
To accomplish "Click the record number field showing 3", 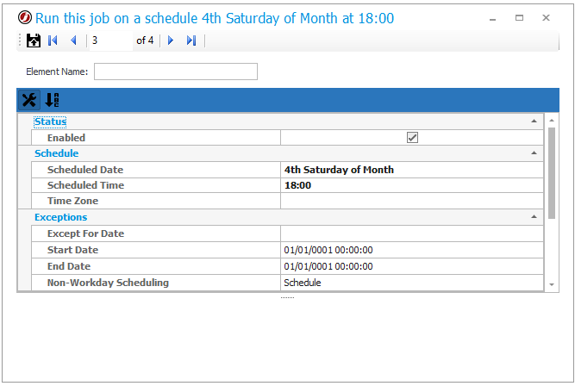I will coord(111,40).
